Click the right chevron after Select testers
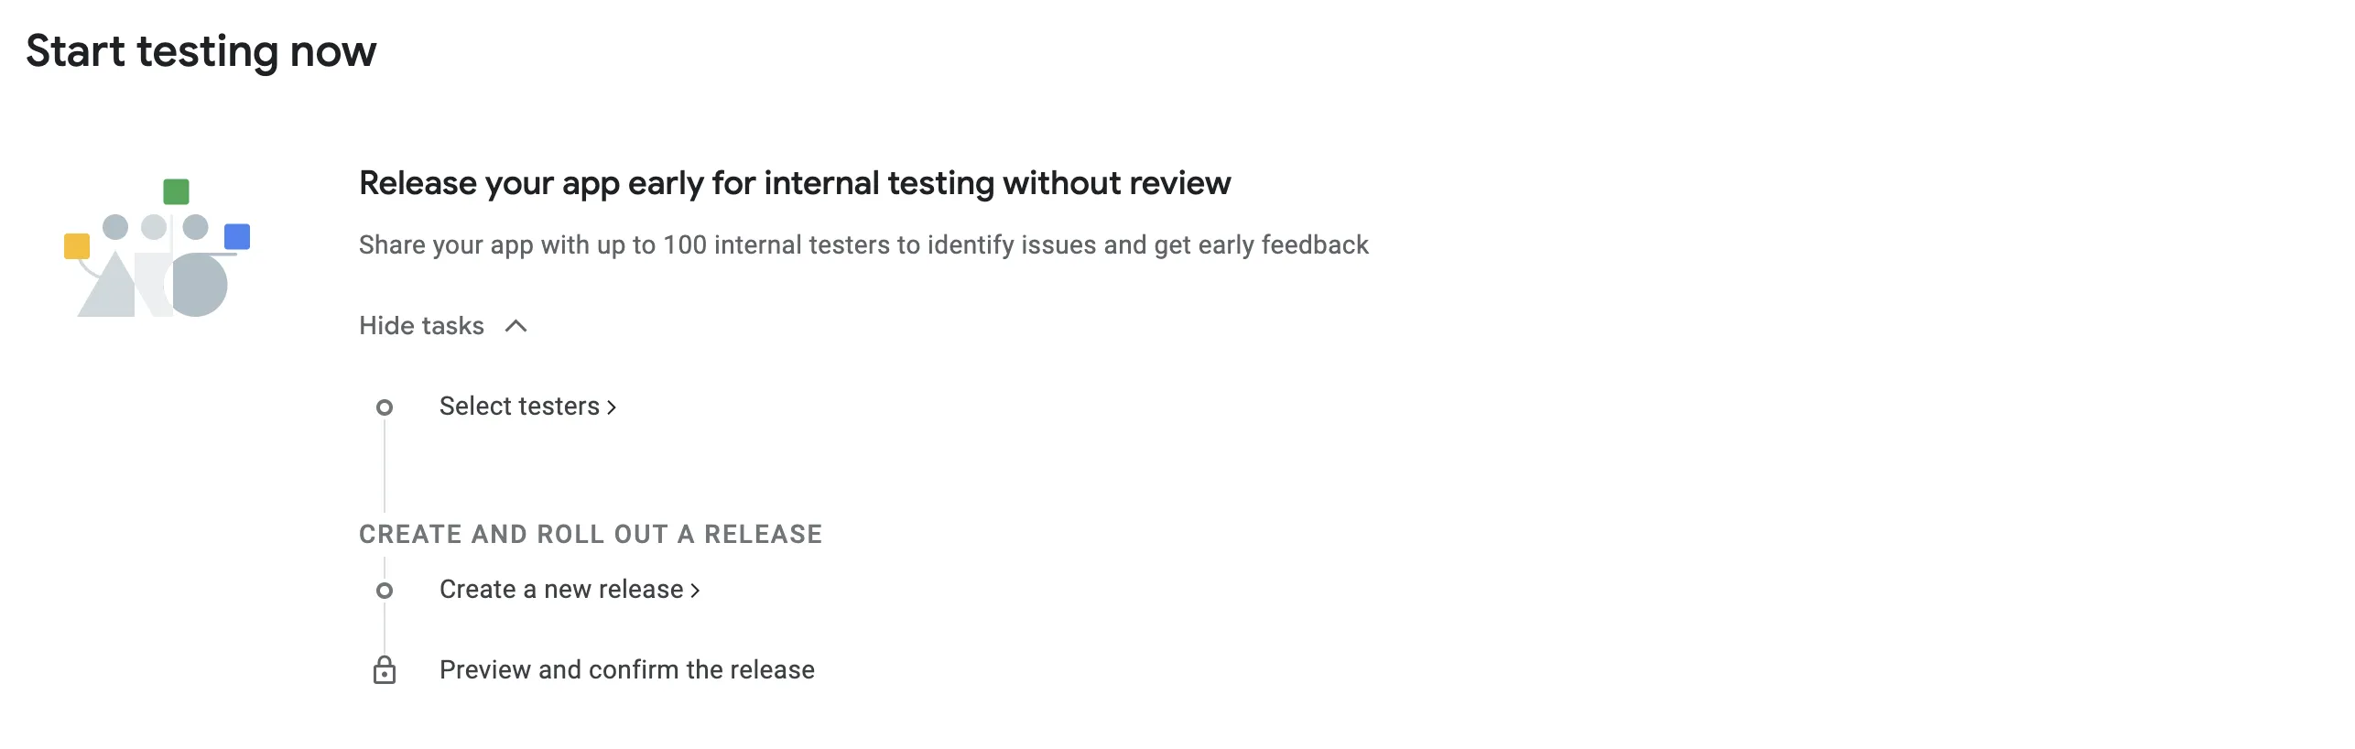The height and width of the screenshot is (749, 2355). tap(612, 407)
